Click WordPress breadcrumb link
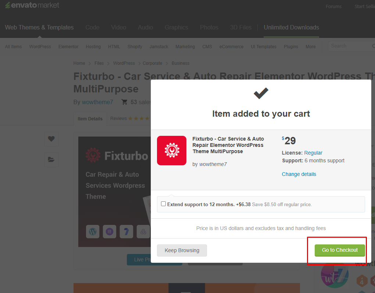 124,63
